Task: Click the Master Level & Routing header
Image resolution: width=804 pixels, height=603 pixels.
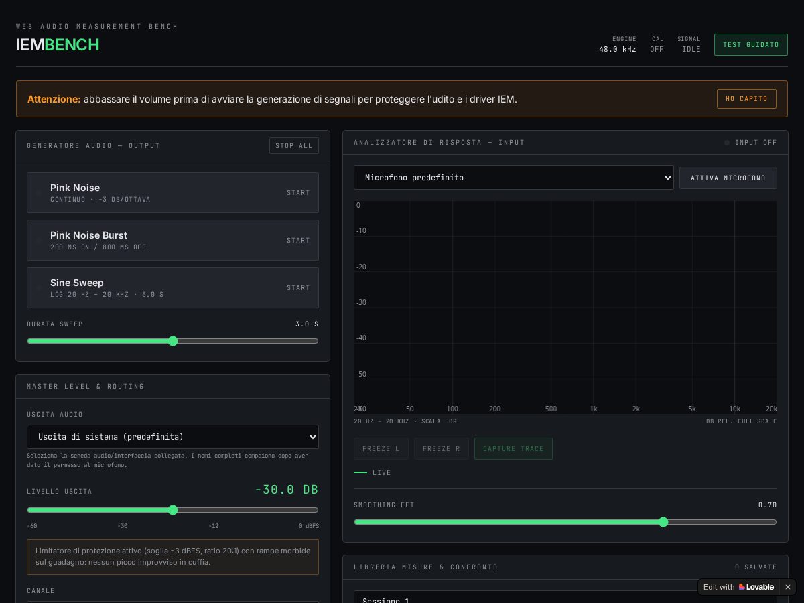Action: [x=86, y=387]
